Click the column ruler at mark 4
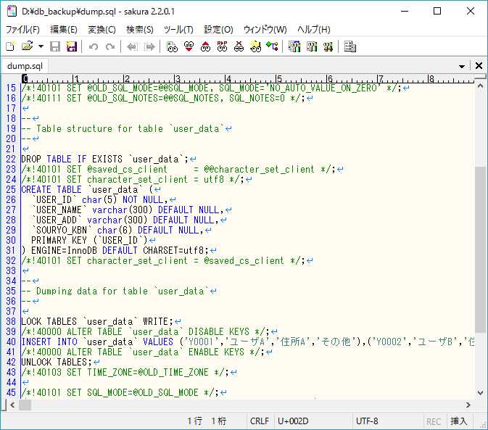This screenshot has width=488, height=430. pyautogui.click(x=228, y=78)
